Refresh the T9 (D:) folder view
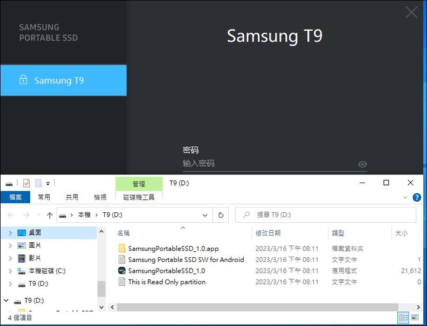Viewport: 427px width, 326px height. click(221, 215)
